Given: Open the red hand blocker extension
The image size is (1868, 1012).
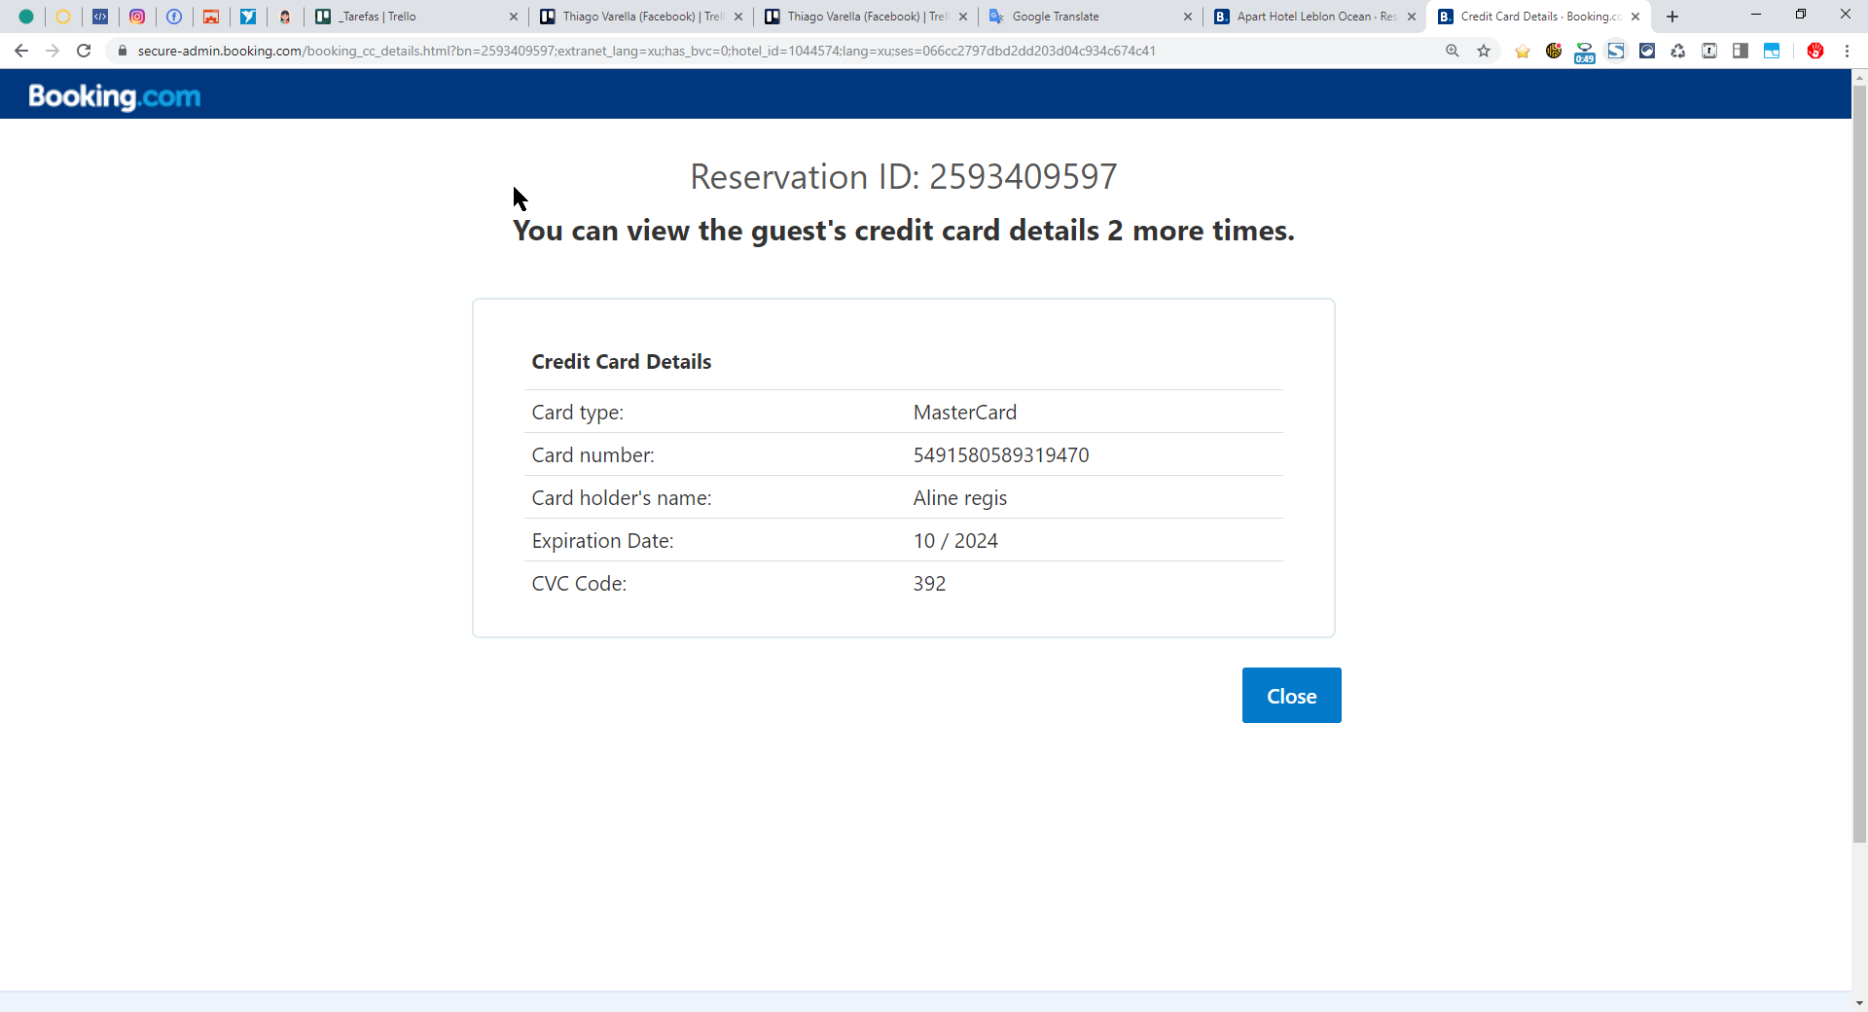Looking at the screenshot, I should tap(1815, 51).
